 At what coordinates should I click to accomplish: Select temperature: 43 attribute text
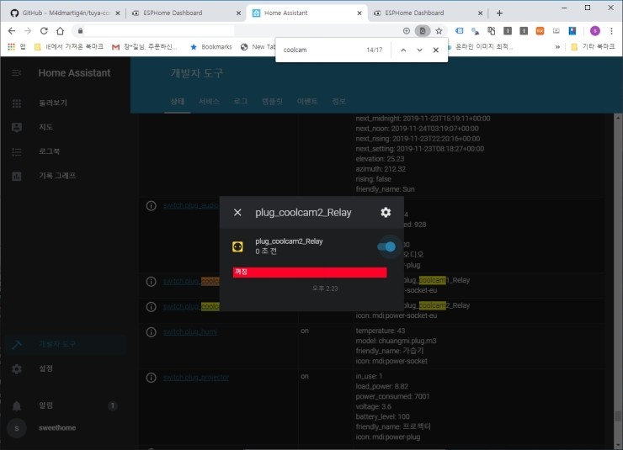click(381, 331)
